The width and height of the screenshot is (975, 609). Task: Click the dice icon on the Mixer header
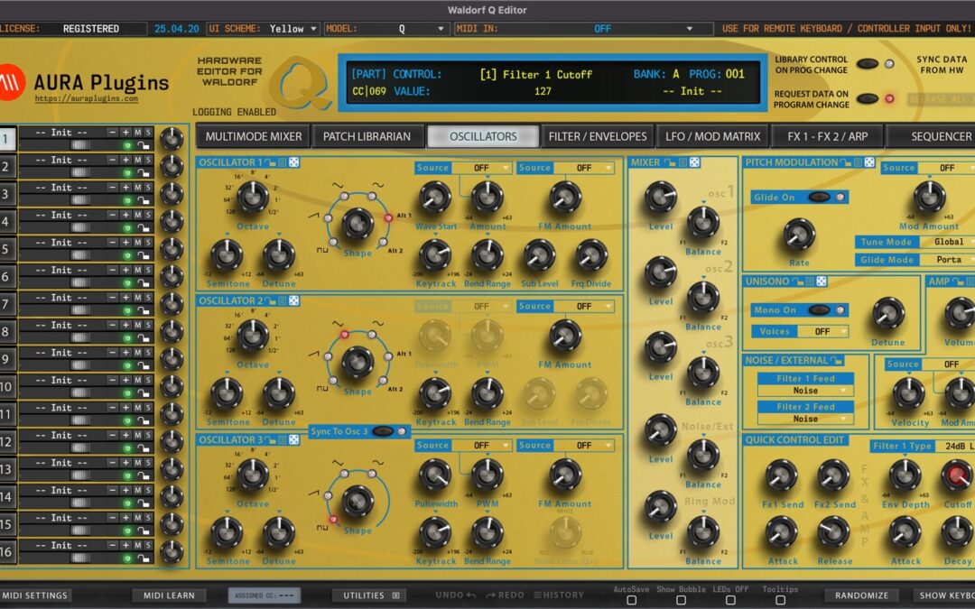[692, 162]
